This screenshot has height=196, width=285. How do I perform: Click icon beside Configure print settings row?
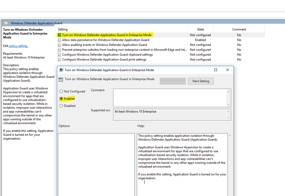click(59, 59)
